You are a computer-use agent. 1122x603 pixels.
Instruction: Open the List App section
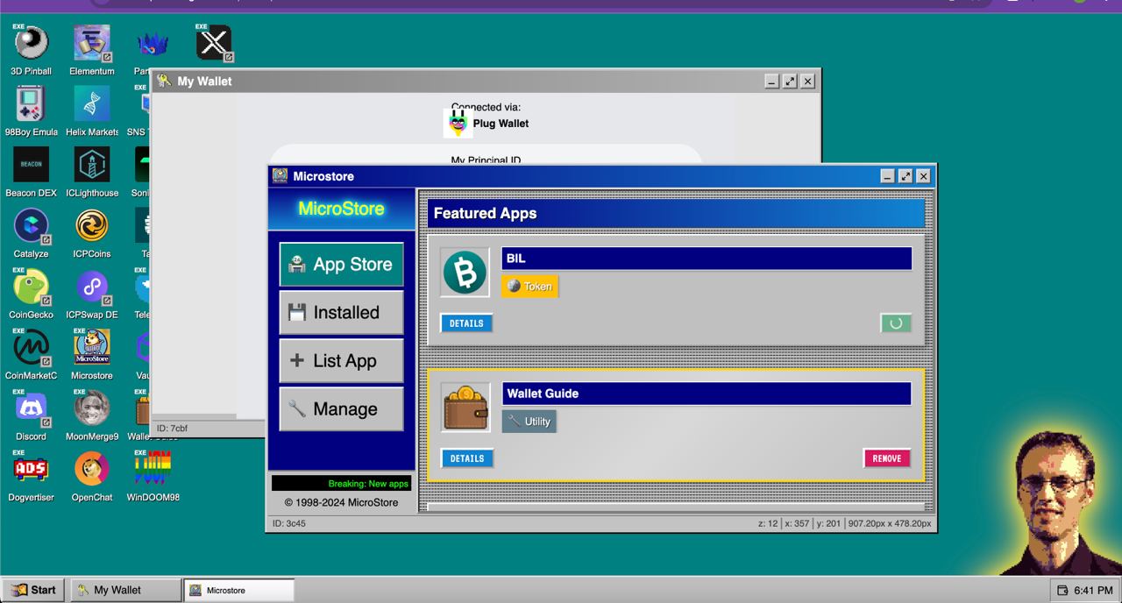pos(341,361)
